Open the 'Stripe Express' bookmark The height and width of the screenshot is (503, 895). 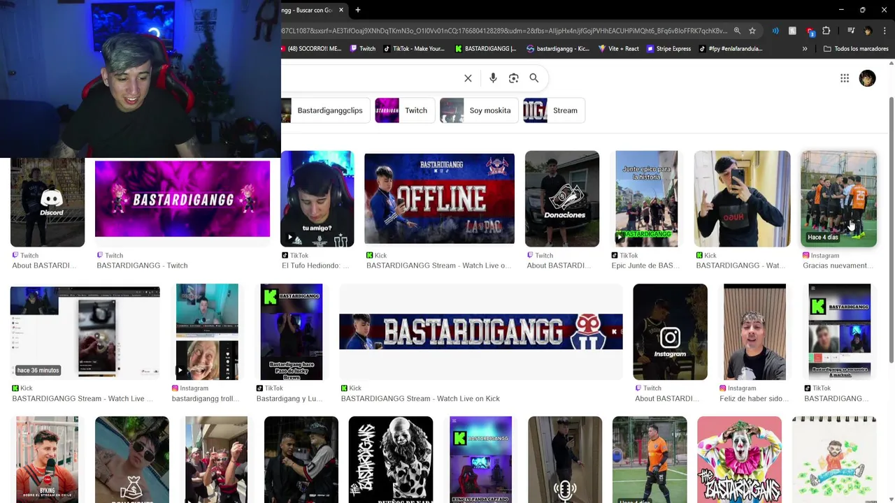tap(669, 49)
